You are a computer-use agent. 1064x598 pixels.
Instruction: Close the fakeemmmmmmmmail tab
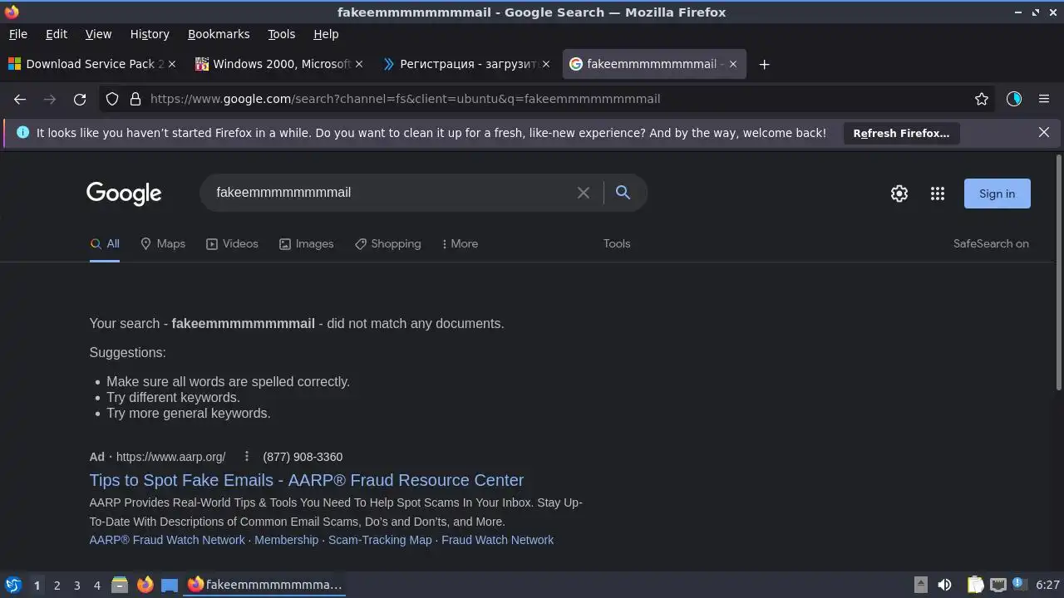733,64
